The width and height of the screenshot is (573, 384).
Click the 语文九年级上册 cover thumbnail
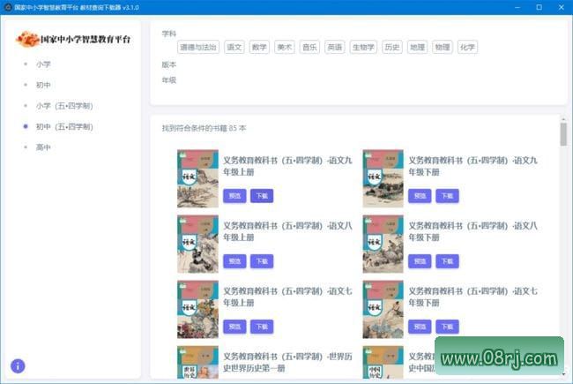[197, 178]
